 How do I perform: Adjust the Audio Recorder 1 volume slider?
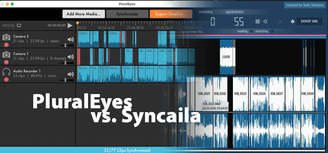coord(65,80)
